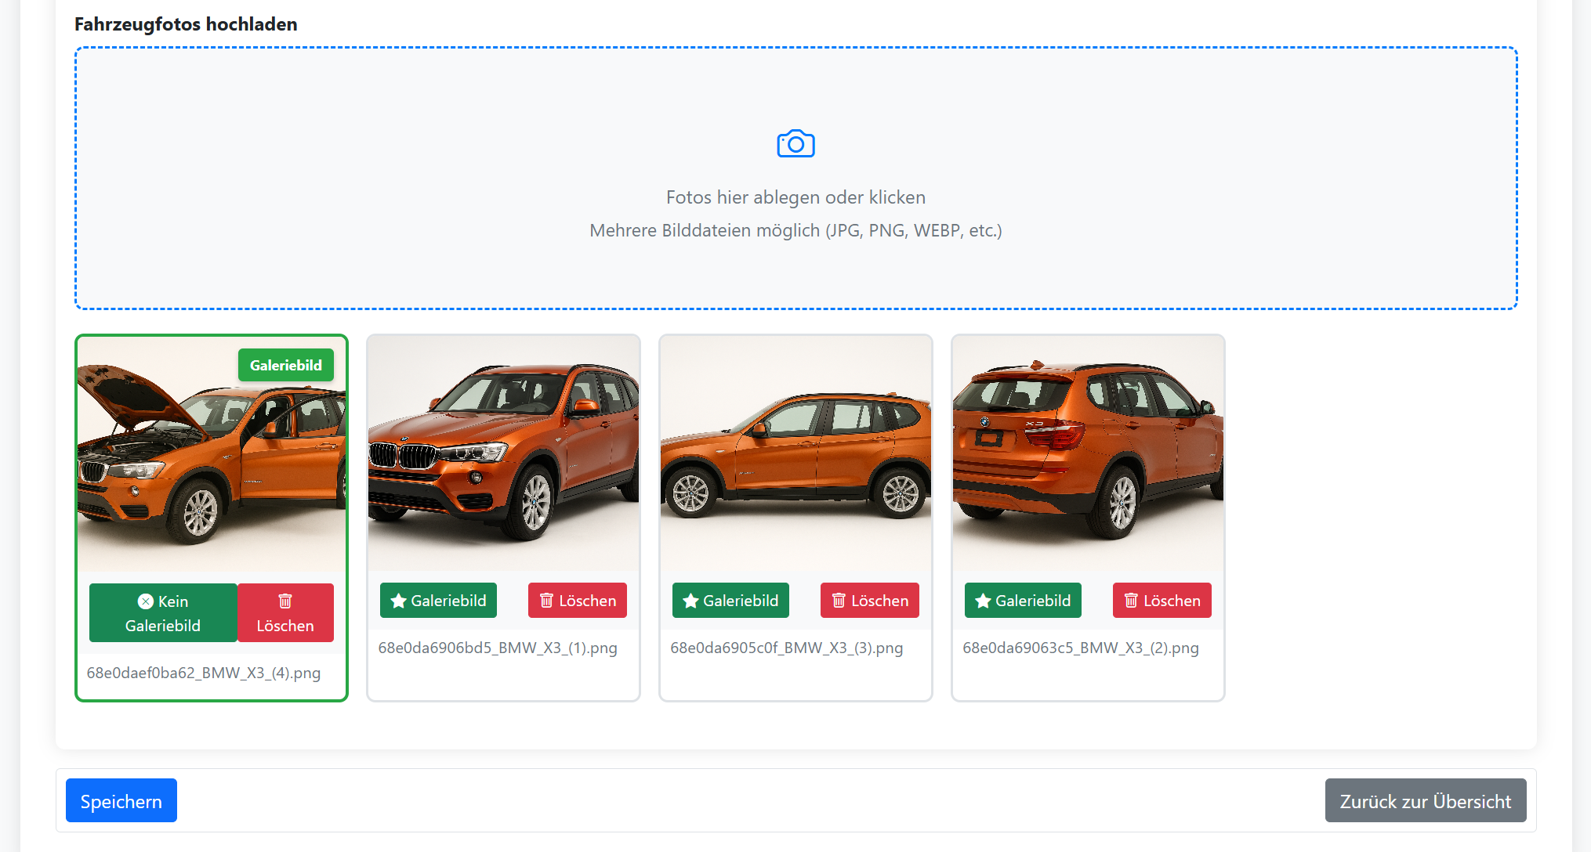Click trash icon for BMW_X3_(4).png

pyautogui.click(x=285, y=601)
